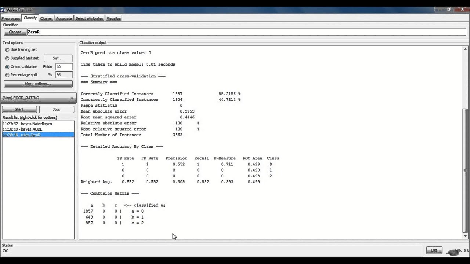The height and width of the screenshot is (264, 470).
Task: Open More options... dialog
Action: coord(38,84)
